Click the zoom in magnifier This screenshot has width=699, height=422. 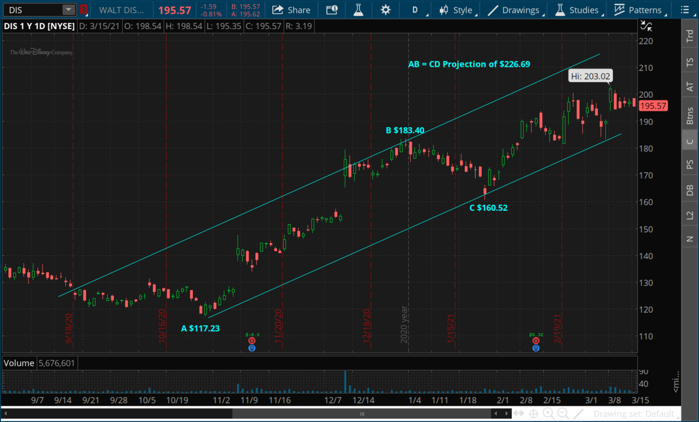549,414
